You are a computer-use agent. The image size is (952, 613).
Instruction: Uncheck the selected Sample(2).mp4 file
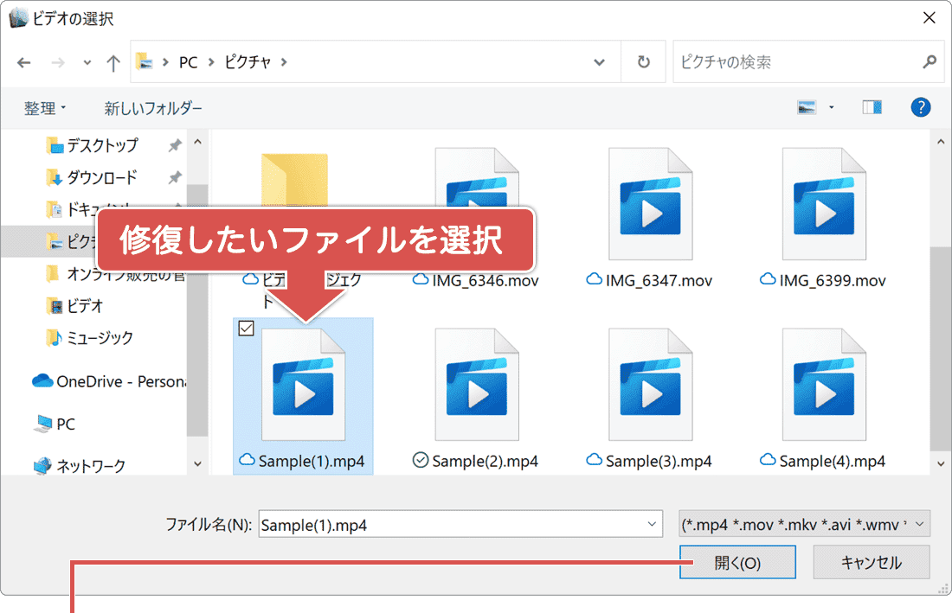(420, 461)
